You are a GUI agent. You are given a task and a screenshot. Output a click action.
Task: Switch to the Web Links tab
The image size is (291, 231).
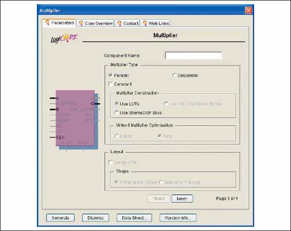tap(155, 23)
